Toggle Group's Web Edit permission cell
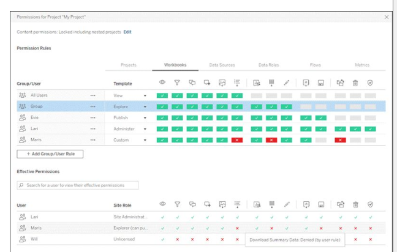The width and height of the screenshot is (397, 252). pyautogui.click(x=286, y=106)
